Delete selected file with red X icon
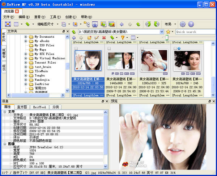The height and width of the screenshot is (176, 217). click(x=104, y=38)
